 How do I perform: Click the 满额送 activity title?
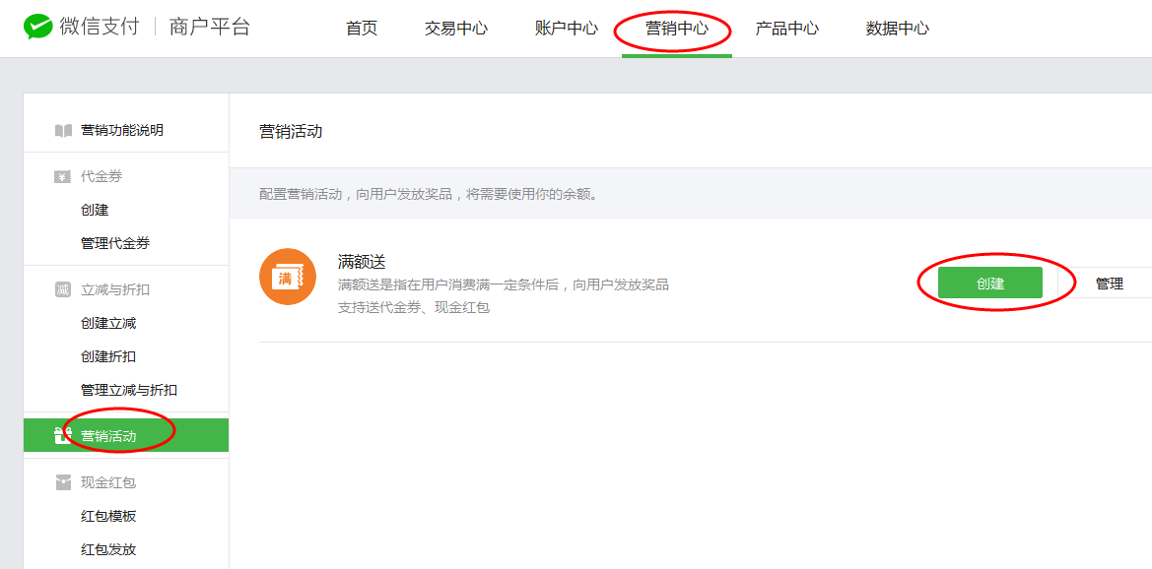click(362, 262)
